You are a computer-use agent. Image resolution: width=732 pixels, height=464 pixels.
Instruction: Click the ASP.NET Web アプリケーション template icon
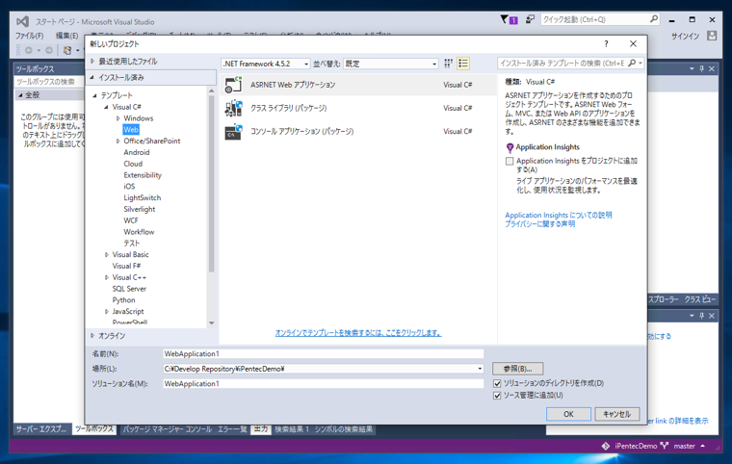[233, 85]
